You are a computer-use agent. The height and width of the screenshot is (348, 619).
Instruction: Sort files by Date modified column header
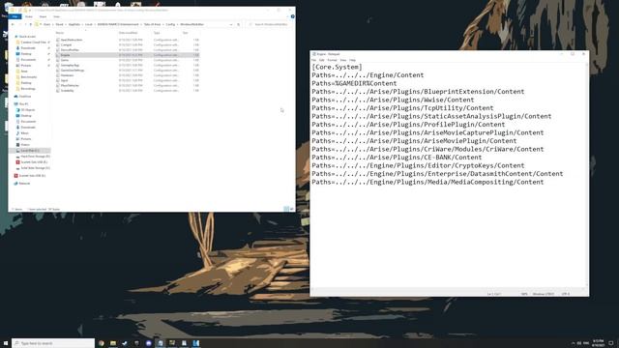click(129, 33)
